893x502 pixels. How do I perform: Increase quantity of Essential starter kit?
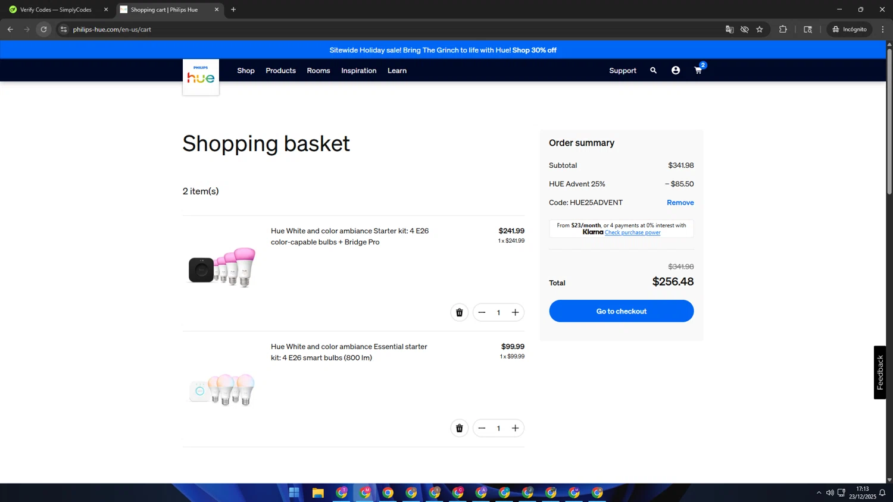(516, 428)
